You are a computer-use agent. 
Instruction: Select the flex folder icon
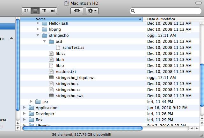click(31, 120)
